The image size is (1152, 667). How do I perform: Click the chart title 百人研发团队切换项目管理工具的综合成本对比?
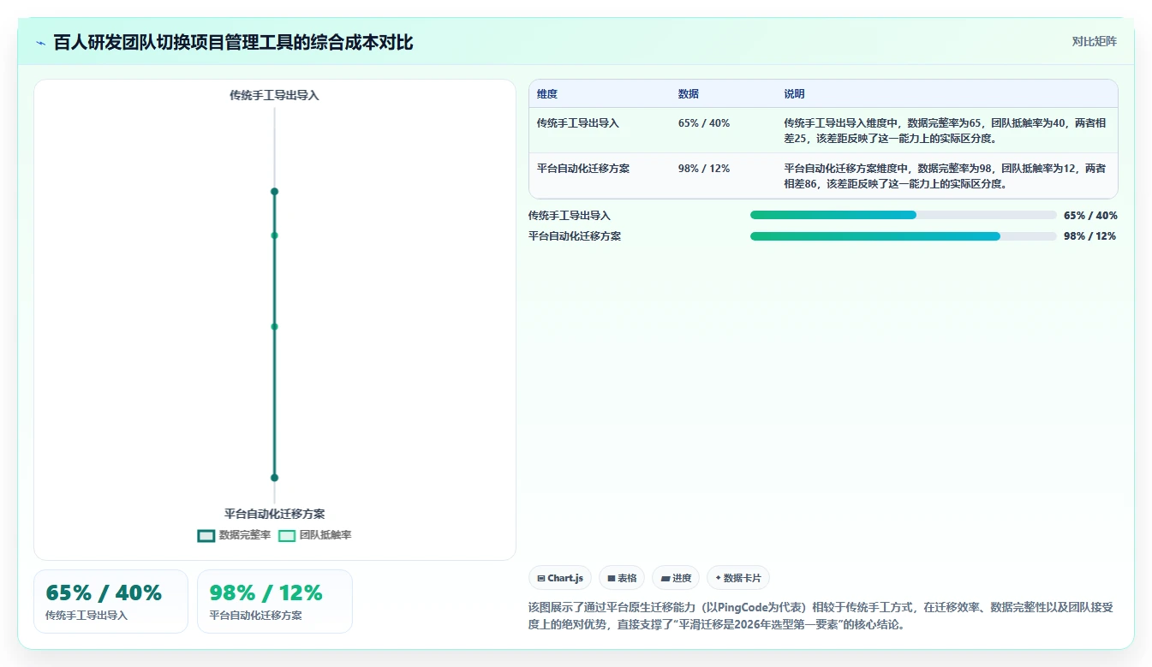point(233,43)
